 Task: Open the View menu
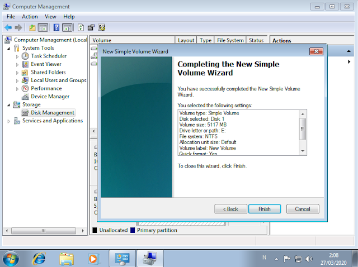coord(50,17)
